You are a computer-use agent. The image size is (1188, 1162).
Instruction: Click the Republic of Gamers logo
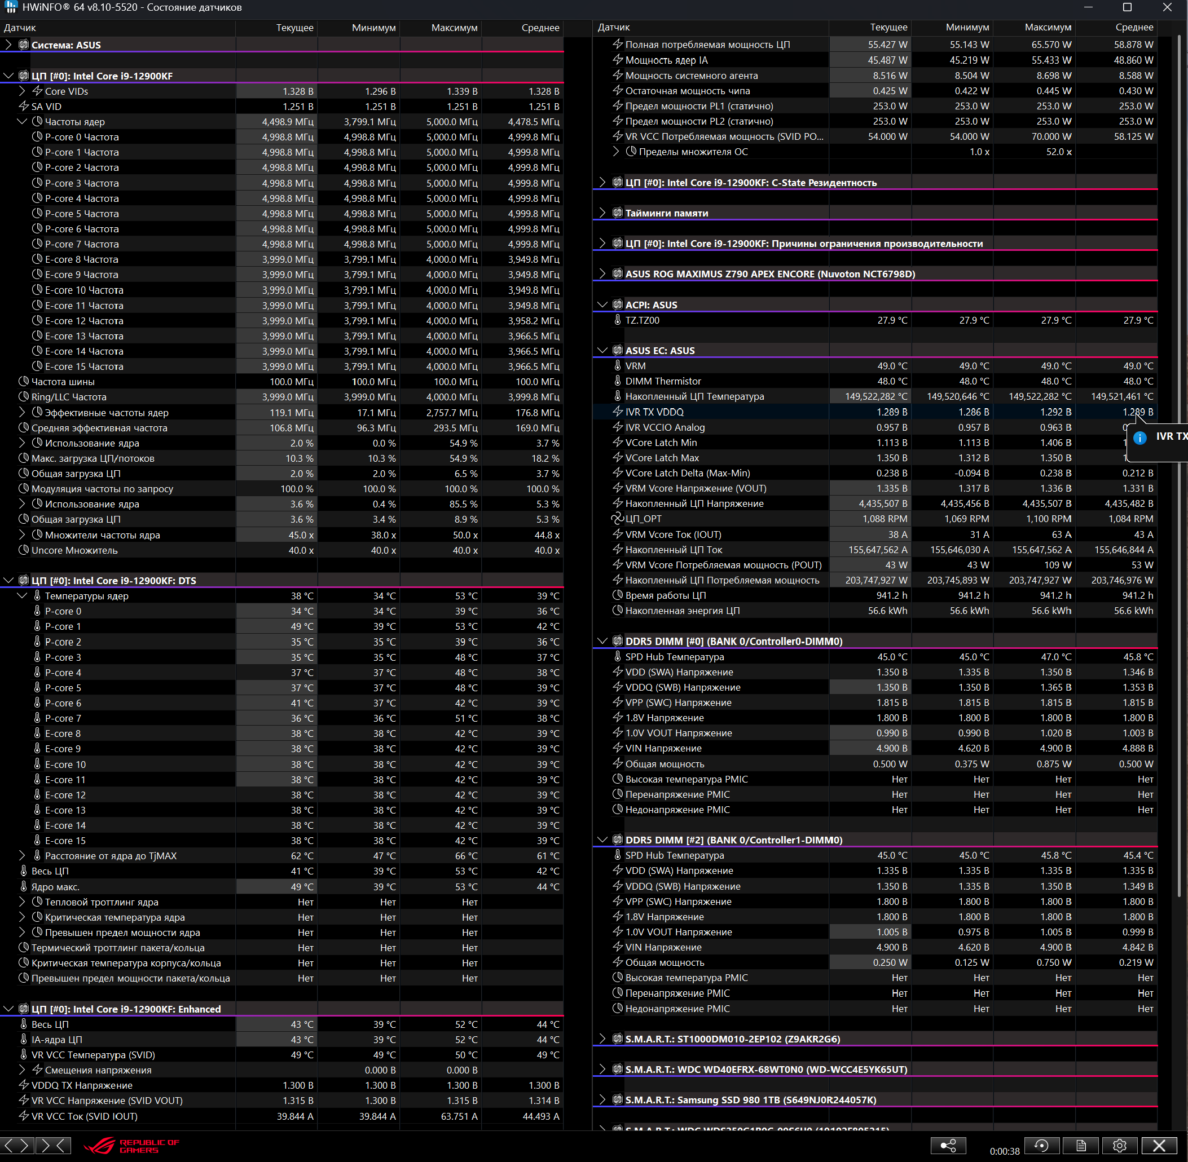pos(131,1146)
